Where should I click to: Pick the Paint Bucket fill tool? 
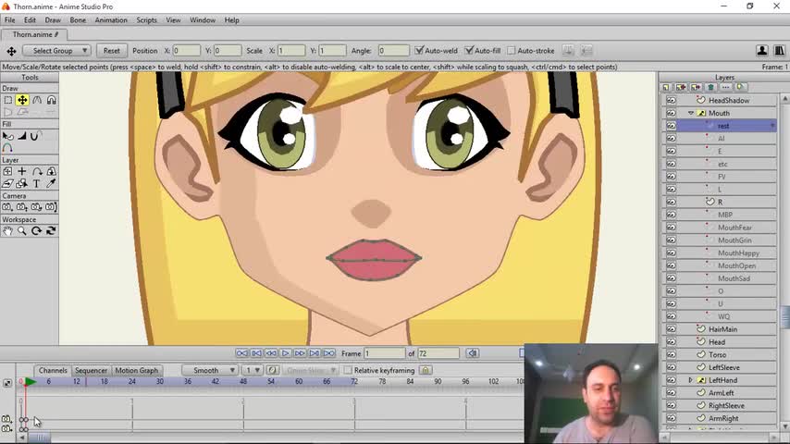tap(7, 136)
